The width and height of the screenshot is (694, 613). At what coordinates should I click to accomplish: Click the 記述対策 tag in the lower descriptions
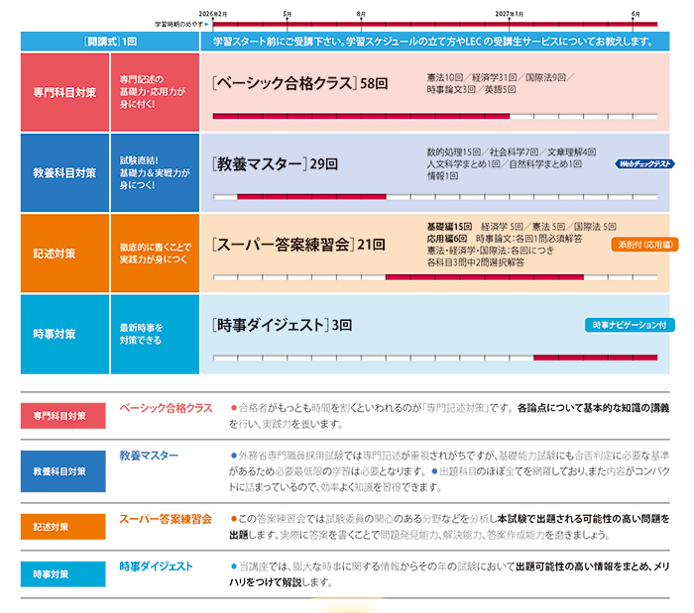pos(51,527)
